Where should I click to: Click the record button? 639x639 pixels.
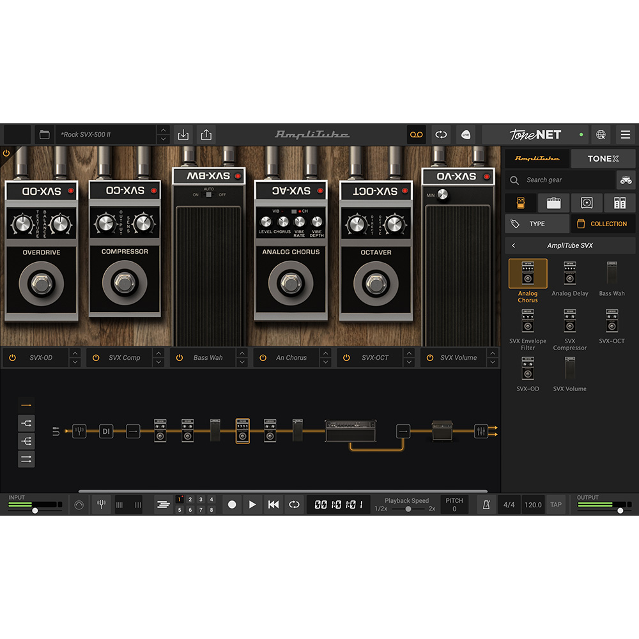(x=232, y=505)
